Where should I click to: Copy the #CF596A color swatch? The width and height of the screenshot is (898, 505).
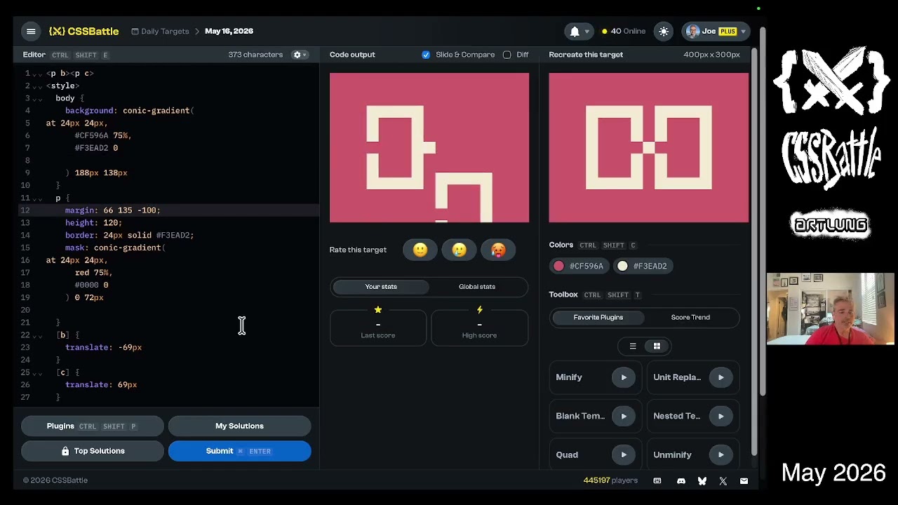click(x=579, y=266)
